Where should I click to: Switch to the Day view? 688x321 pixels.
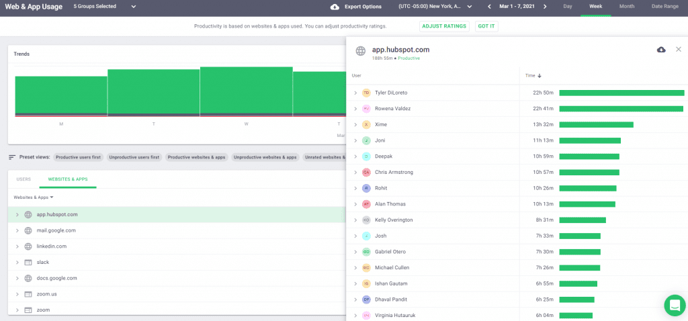pos(567,7)
